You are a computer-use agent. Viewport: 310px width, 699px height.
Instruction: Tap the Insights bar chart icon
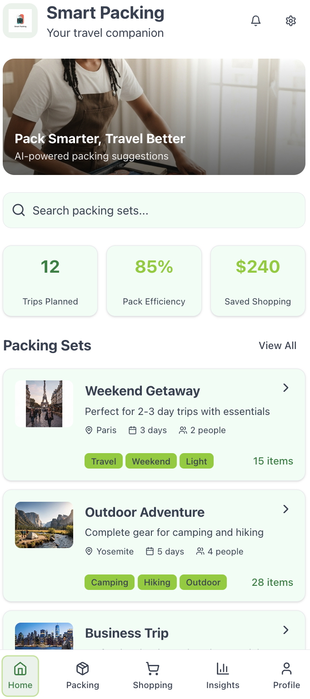223,669
